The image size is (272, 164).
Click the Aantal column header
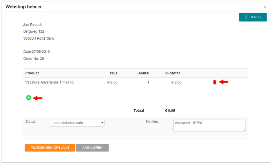click(x=144, y=73)
